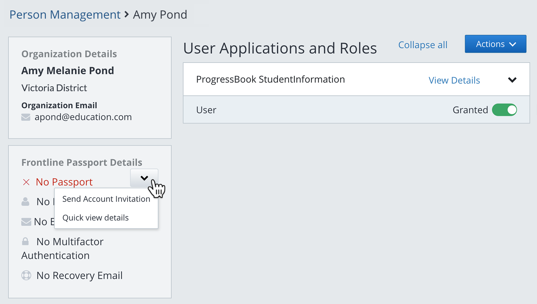Click the breadcrumb arrow after Person Management
The width and height of the screenshot is (537, 304).
[x=127, y=15]
